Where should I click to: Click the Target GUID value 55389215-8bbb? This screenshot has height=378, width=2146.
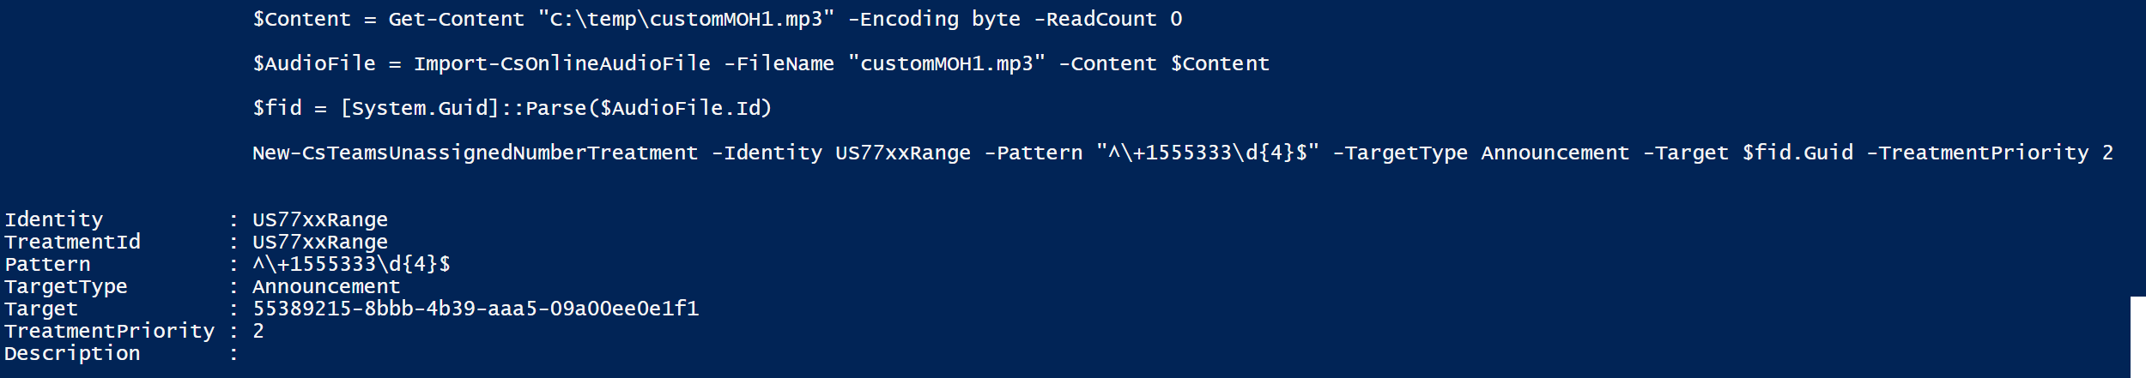(x=476, y=309)
